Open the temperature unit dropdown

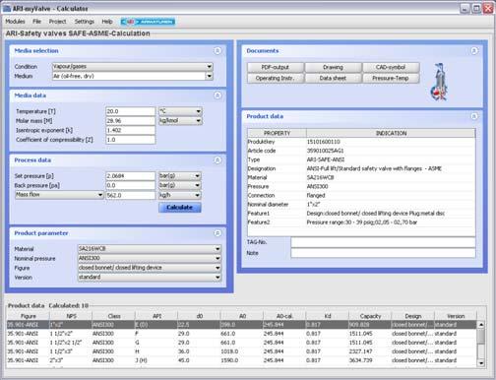[180, 111]
